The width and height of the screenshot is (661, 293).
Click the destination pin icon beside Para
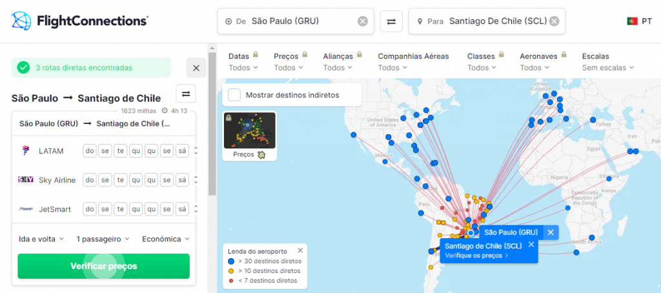pyautogui.click(x=420, y=21)
